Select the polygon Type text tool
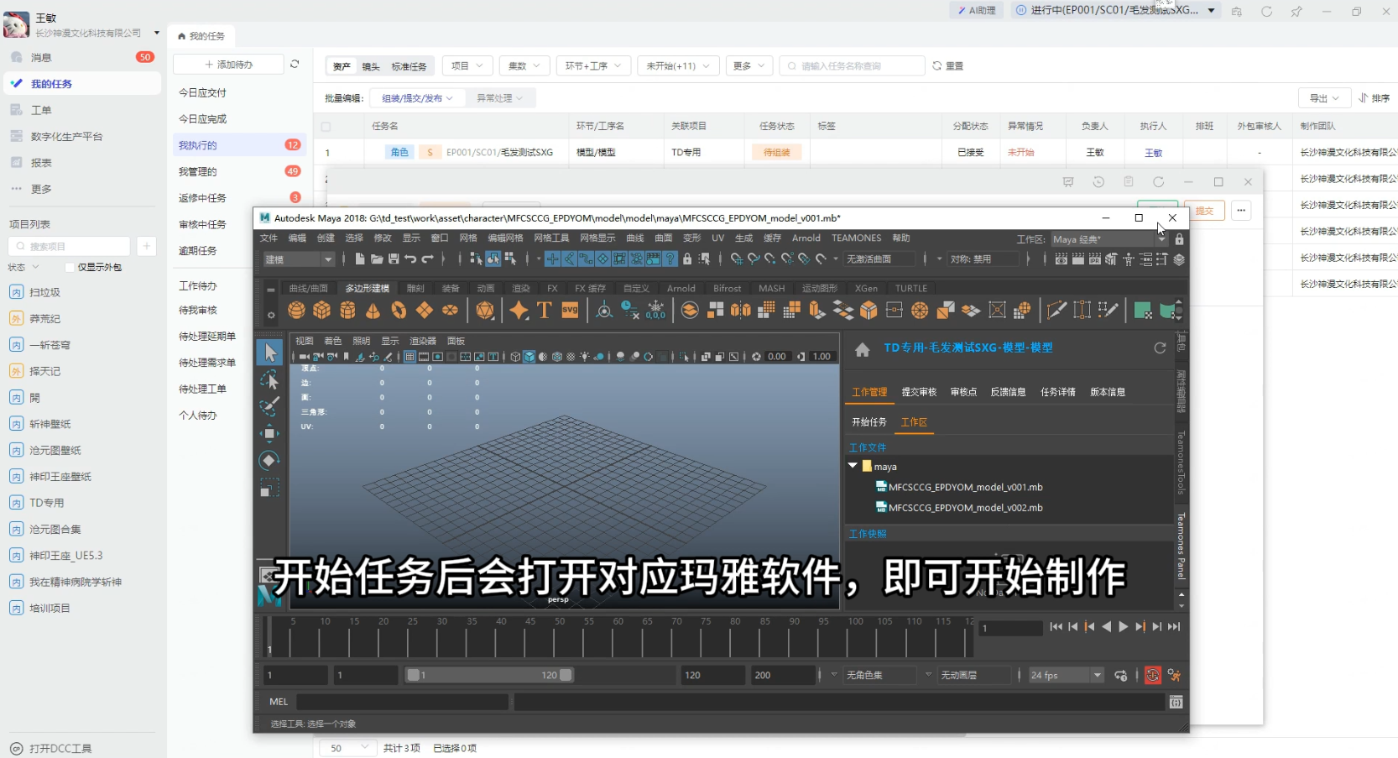 pos(544,311)
